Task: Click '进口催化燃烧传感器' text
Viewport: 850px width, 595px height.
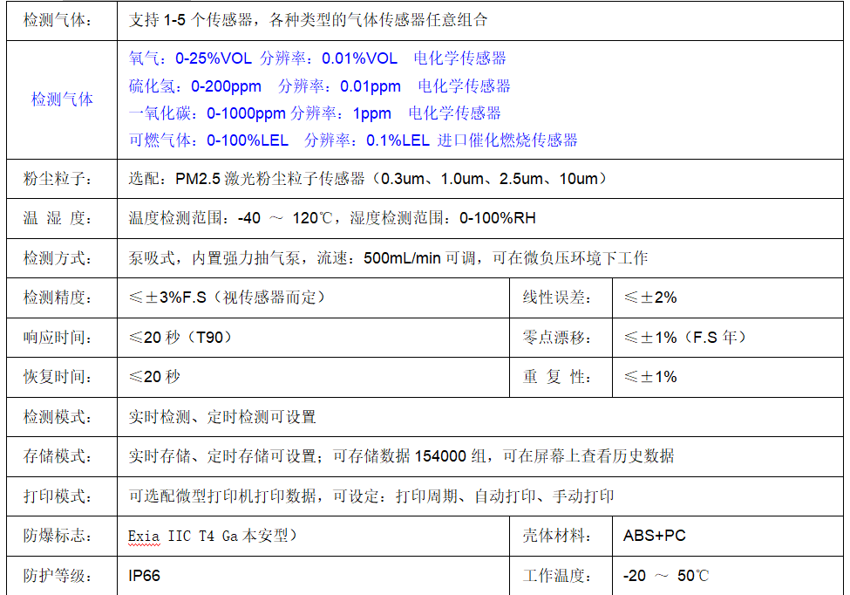Action: coord(507,140)
